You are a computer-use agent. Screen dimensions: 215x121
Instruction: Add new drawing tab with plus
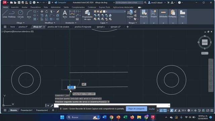click(128, 27)
